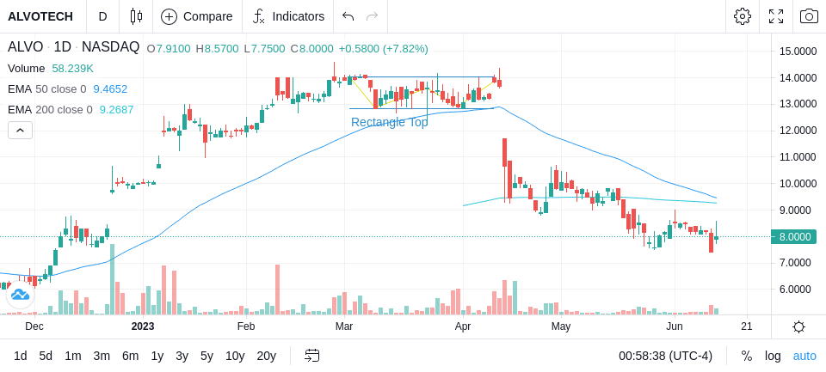
Task: Set range to 10y
Action: point(235,357)
